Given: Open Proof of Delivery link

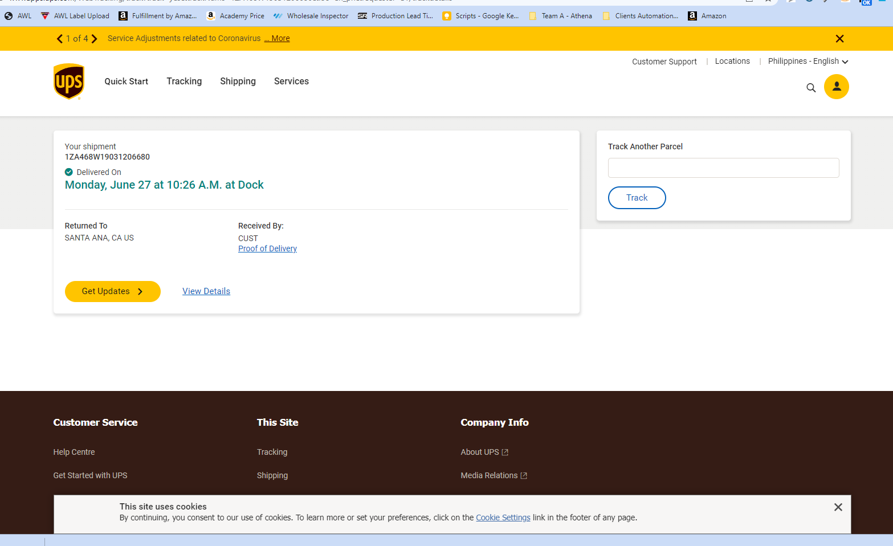Looking at the screenshot, I should coord(267,248).
